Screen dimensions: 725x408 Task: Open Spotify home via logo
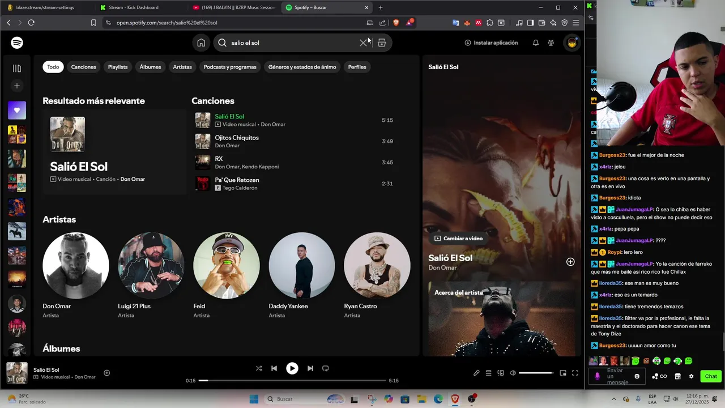pyautogui.click(x=17, y=42)
